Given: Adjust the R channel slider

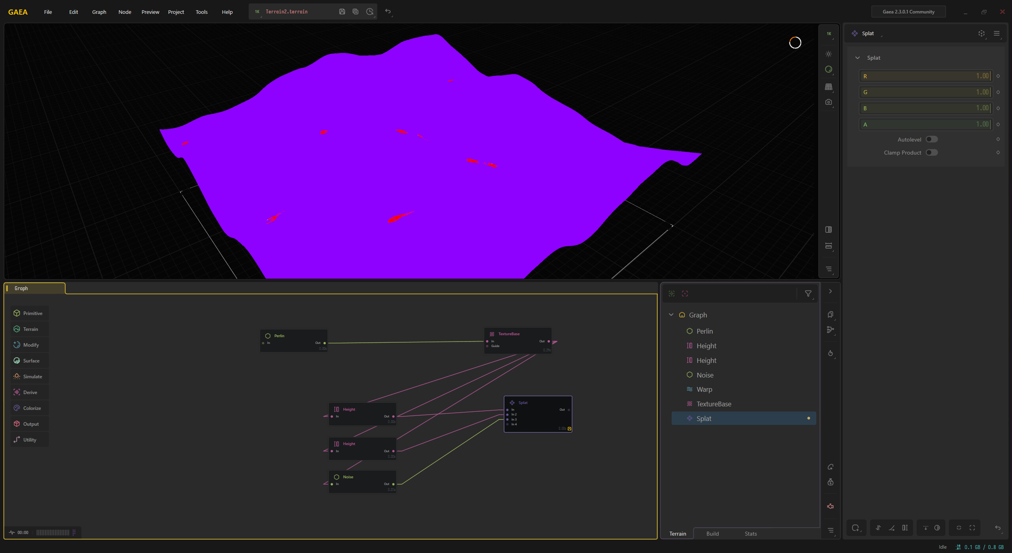Looking at the screenshot, I should tap(925, 76).
